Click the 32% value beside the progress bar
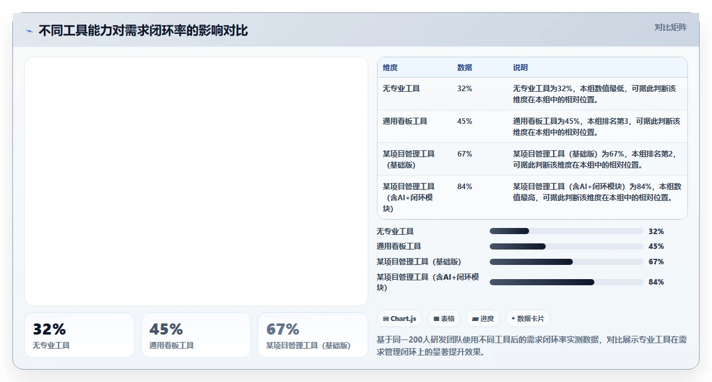The image size is (712, 382). (x=656, y=232)
